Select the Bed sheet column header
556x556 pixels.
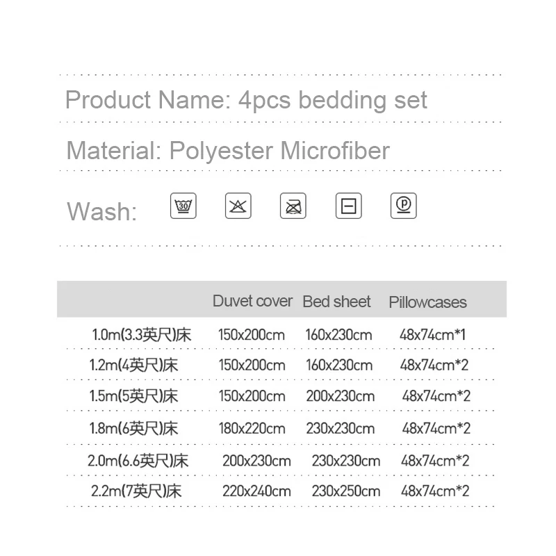[x=337, y=302]
